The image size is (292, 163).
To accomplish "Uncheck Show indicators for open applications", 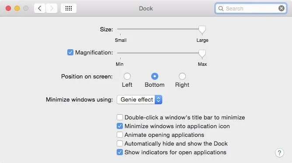I will click(x=120, y=152).
